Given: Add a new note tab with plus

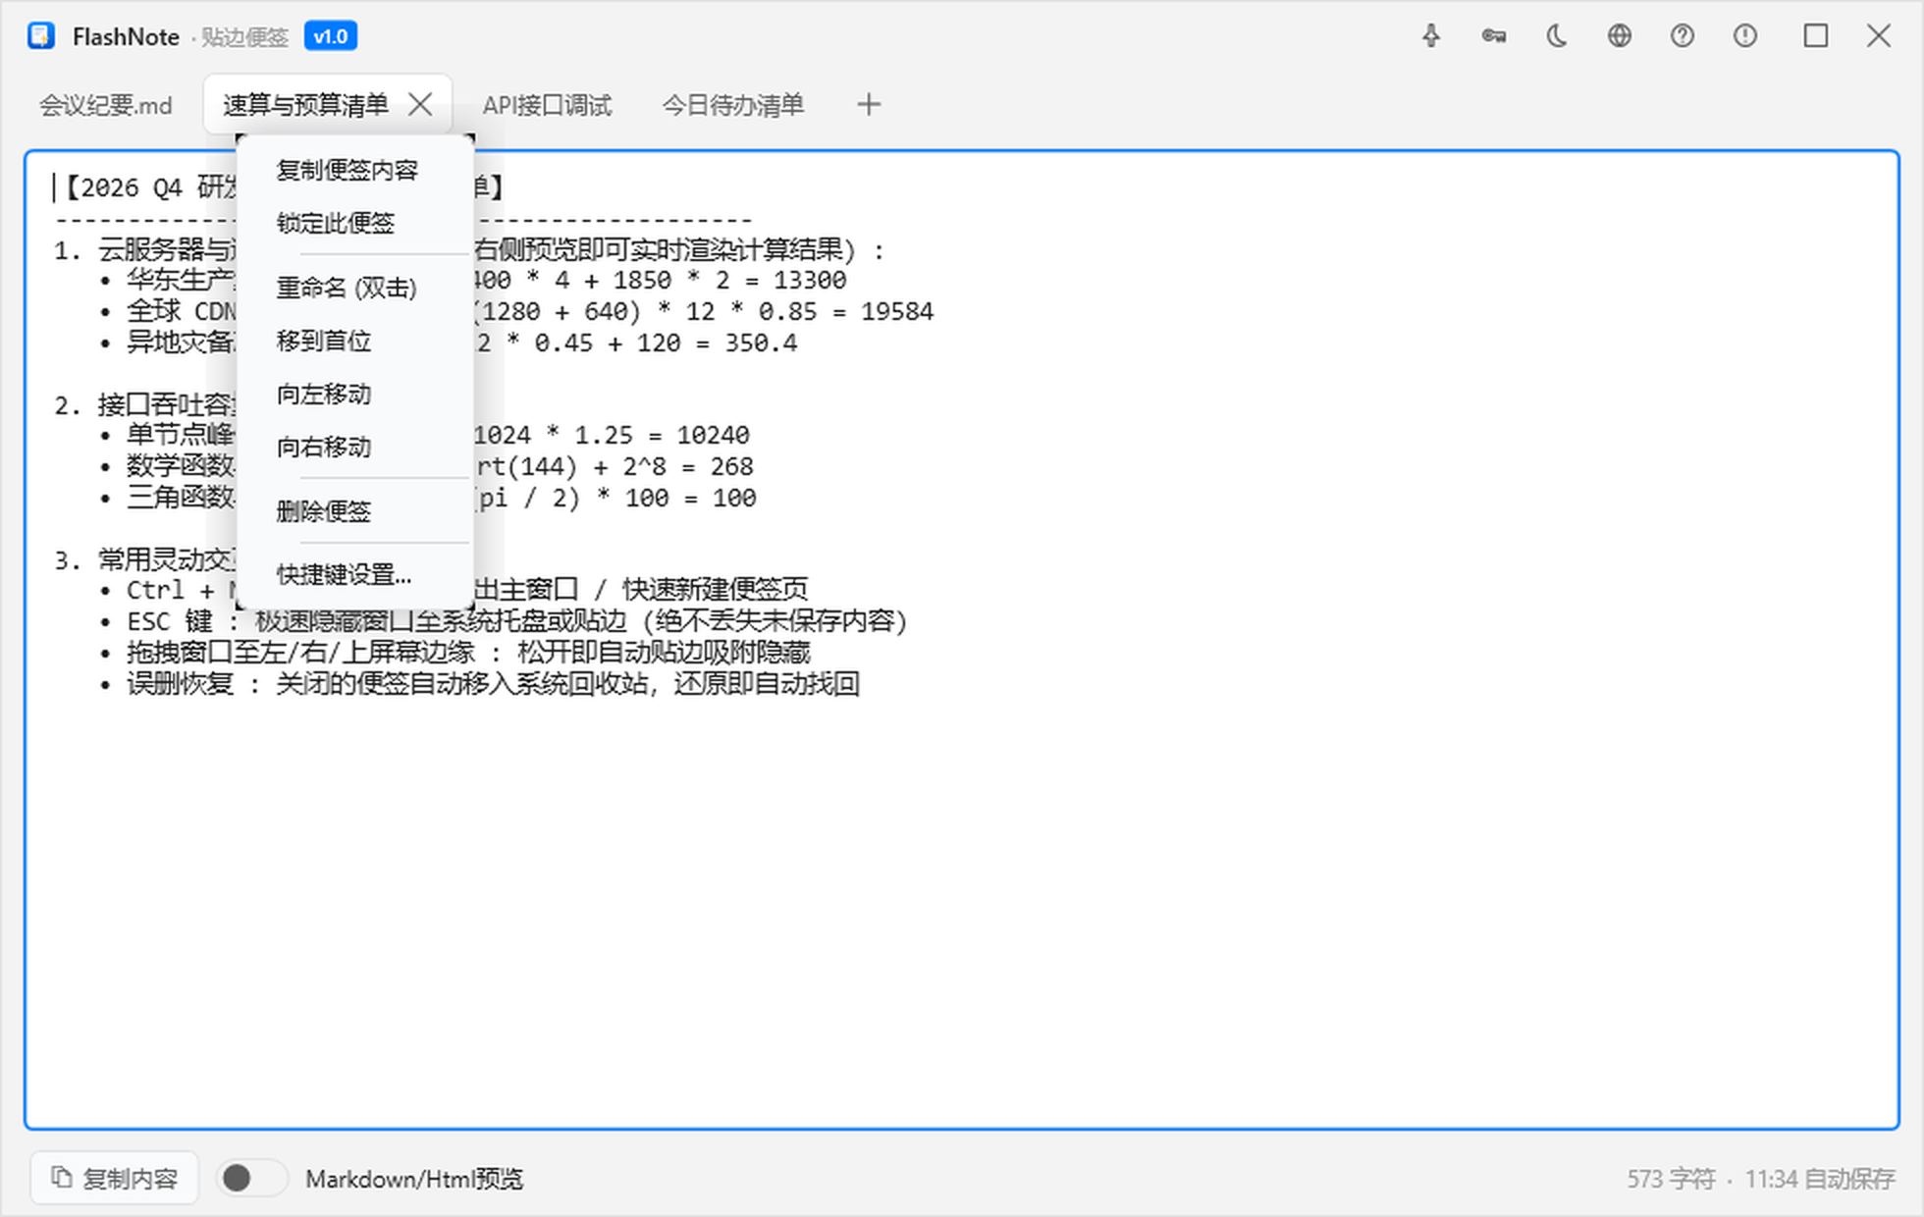Looking at the screenshot, I should click(x=869, y=104).
